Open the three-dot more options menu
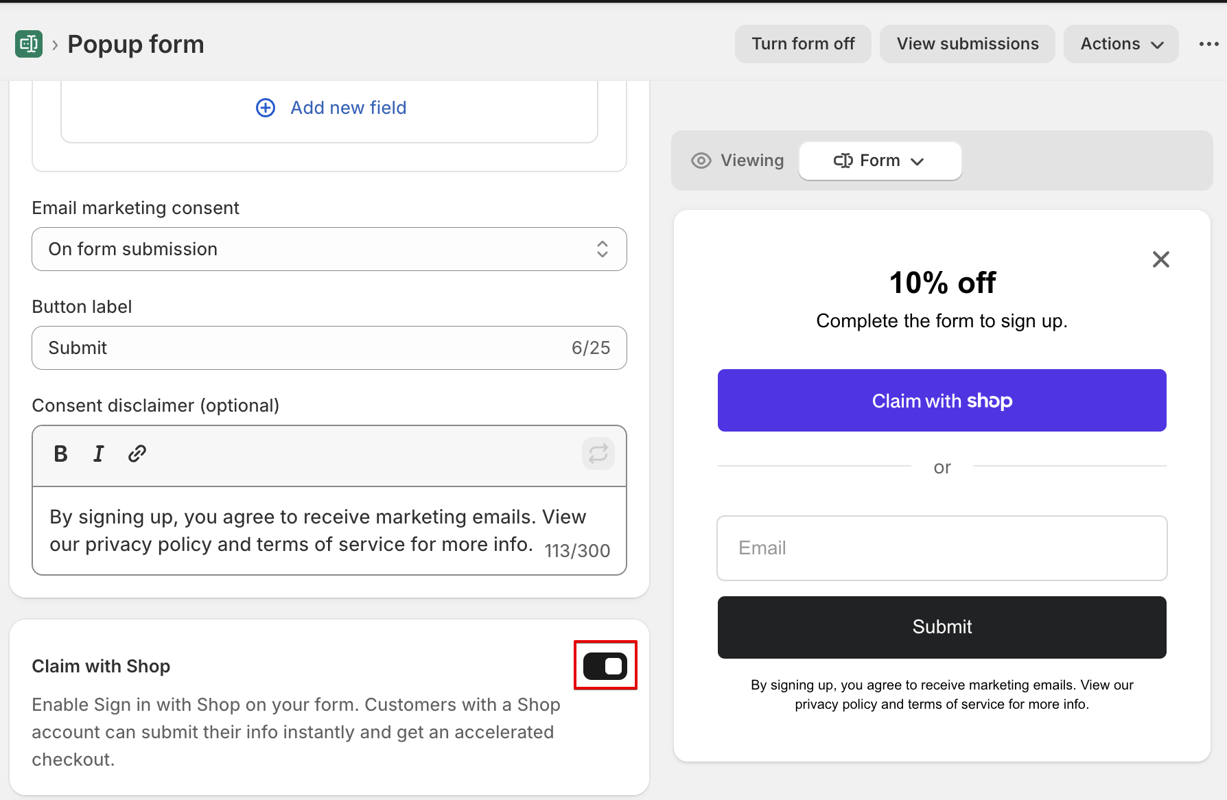This screenshot has width=1227, height=800. point(1208,44)
